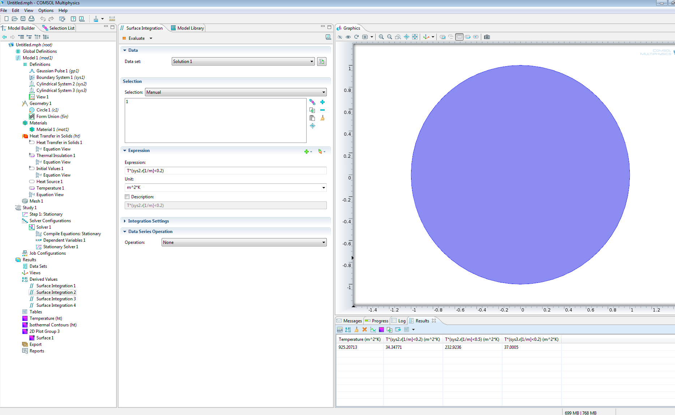This screenshot has width=675, height=415.
Task: Click the broom clear table icon in Results
Action: [356, 330]
